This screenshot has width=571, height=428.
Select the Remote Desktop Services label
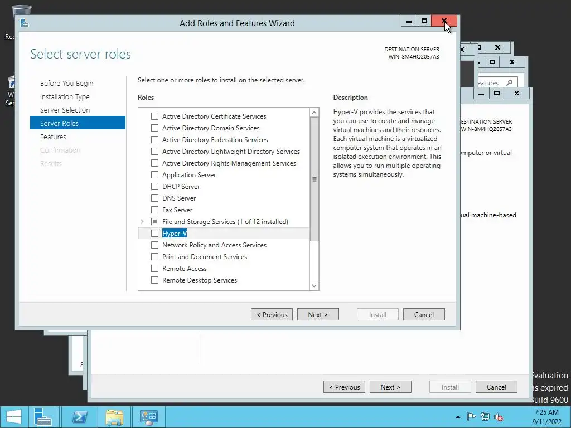[200, 280]
